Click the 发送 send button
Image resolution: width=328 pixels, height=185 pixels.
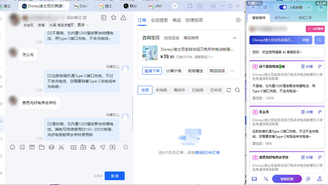click(x=115, y=176)
